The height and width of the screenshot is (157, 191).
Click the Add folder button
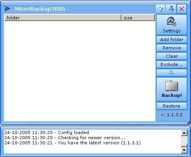click(172, 40)
